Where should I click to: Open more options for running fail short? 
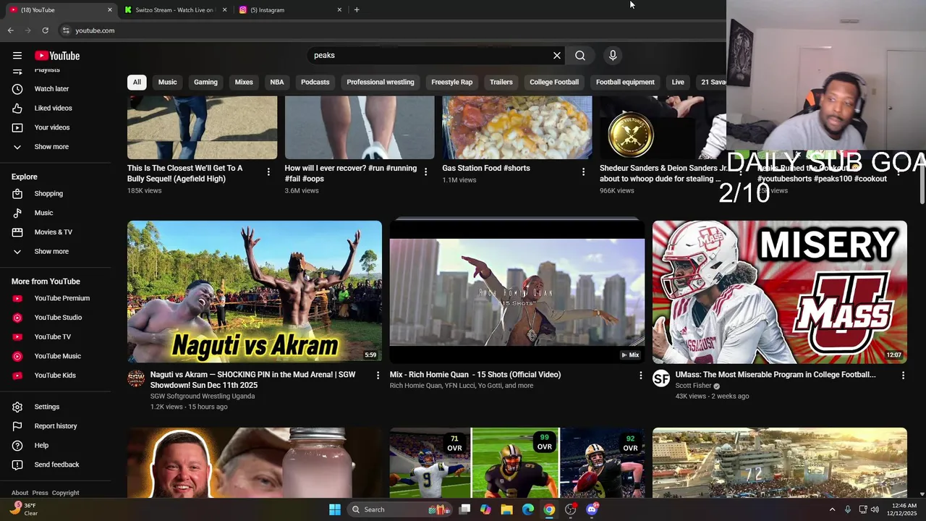point(425,171)
